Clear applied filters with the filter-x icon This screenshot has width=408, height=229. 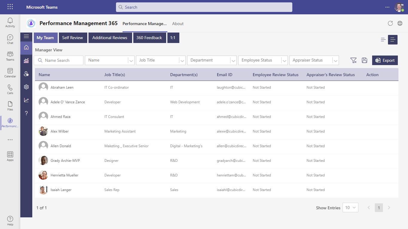(354, 60)
